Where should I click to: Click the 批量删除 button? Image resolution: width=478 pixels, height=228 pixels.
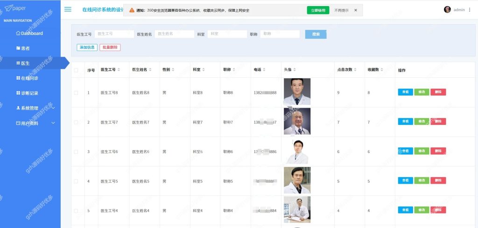(110, 47)
